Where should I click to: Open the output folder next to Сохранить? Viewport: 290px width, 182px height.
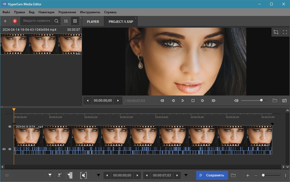click(x=233, y=175)
